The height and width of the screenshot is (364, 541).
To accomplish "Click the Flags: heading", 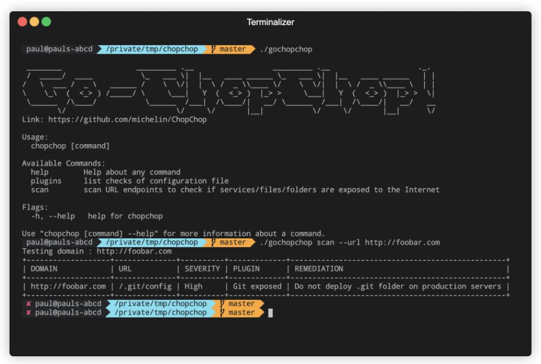I will pyautogui.click(x=35, y=207).
